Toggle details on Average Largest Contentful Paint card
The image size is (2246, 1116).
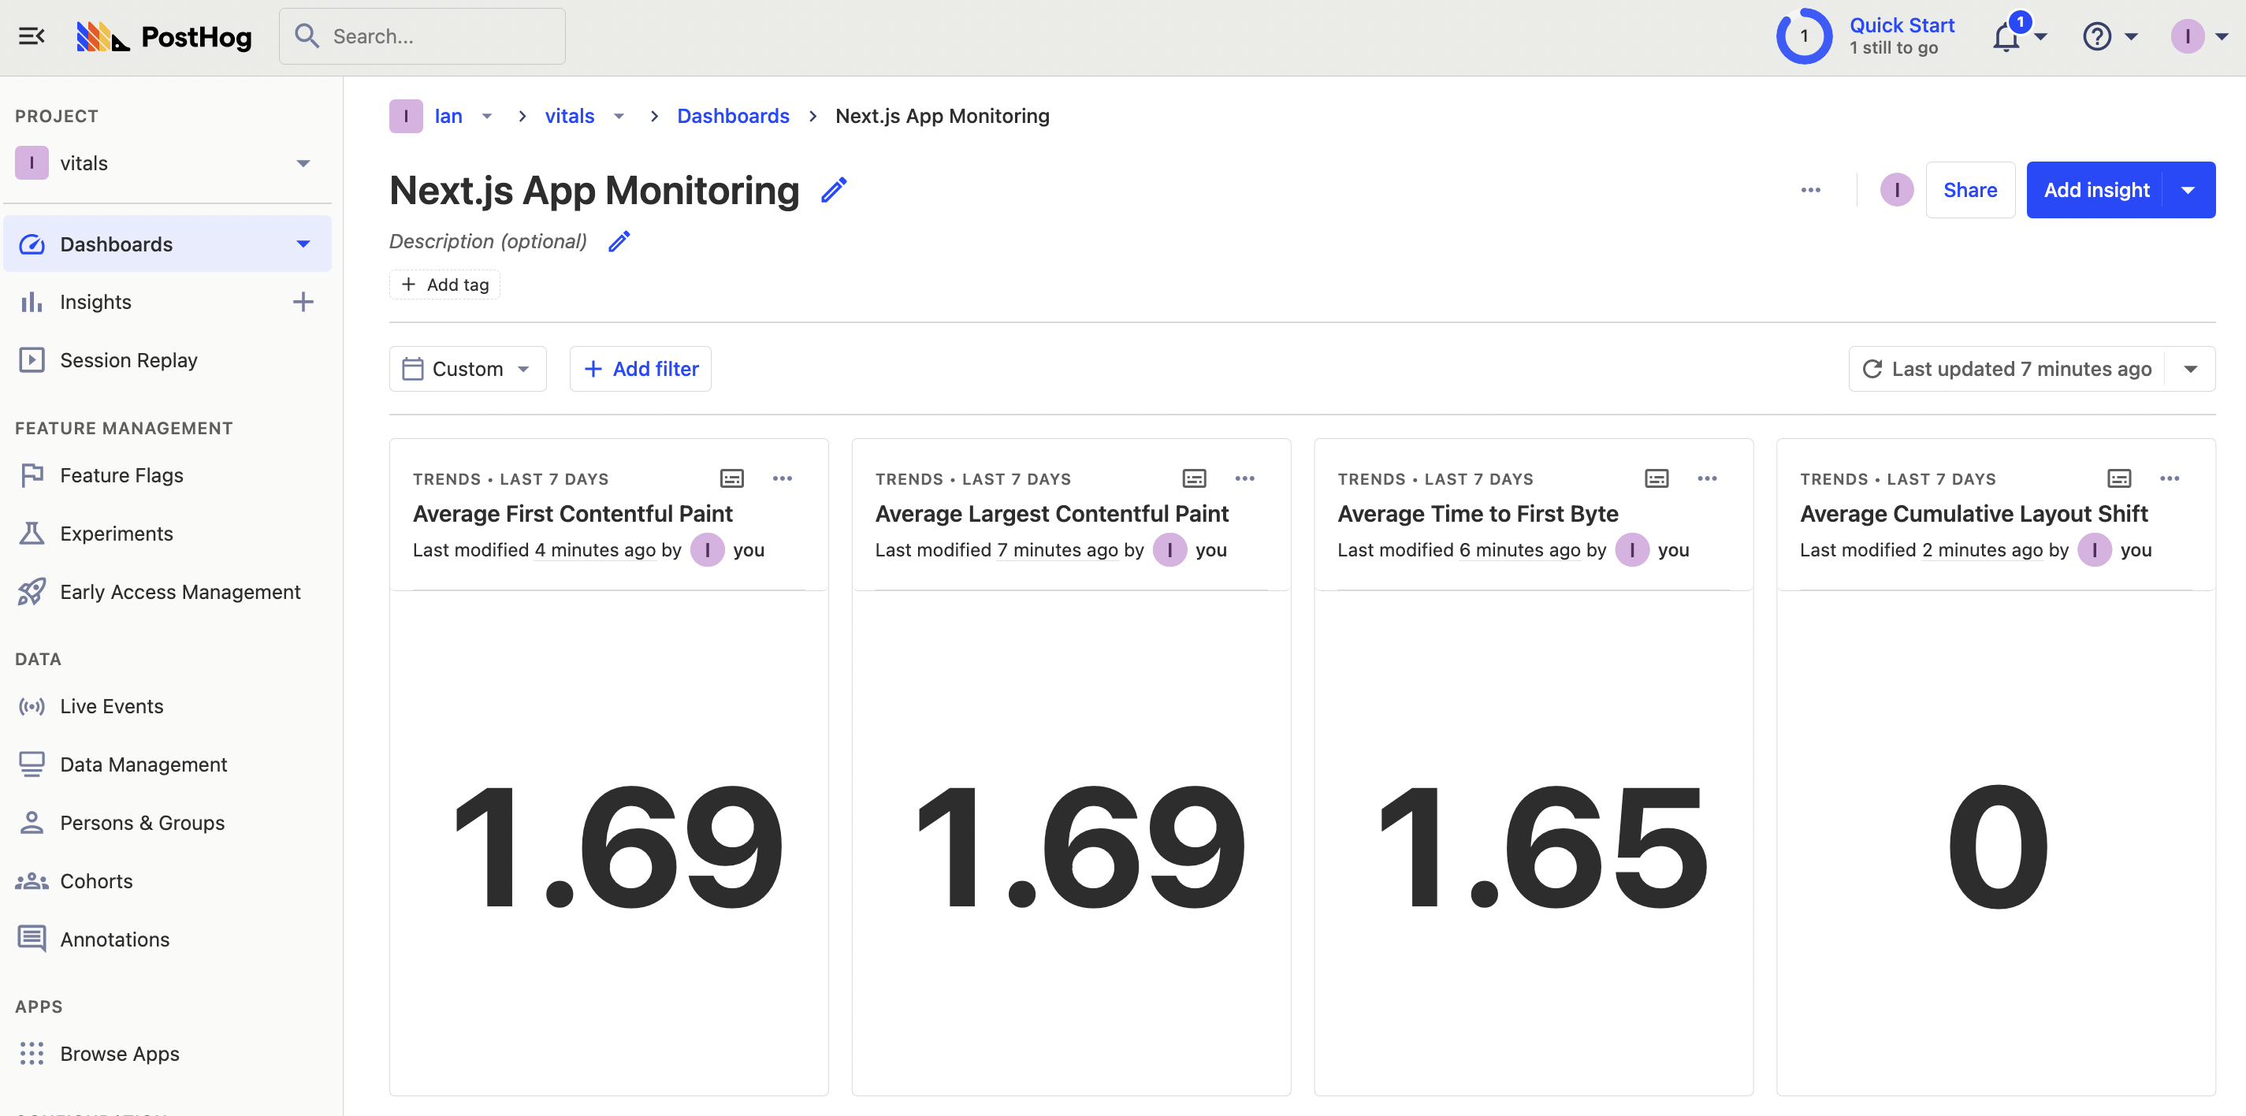pos(1194,478)
